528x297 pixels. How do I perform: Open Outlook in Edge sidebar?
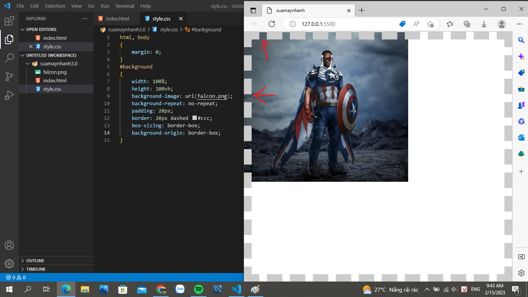click(521, 138)
